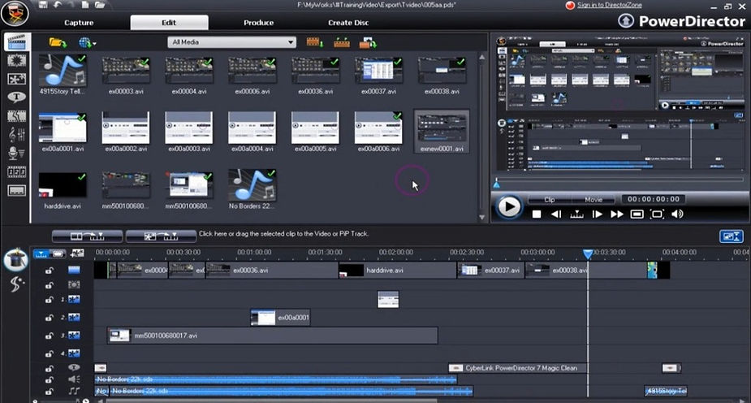
Task: Open the Effects Room in the sidebar
Action: coord(17,60)
